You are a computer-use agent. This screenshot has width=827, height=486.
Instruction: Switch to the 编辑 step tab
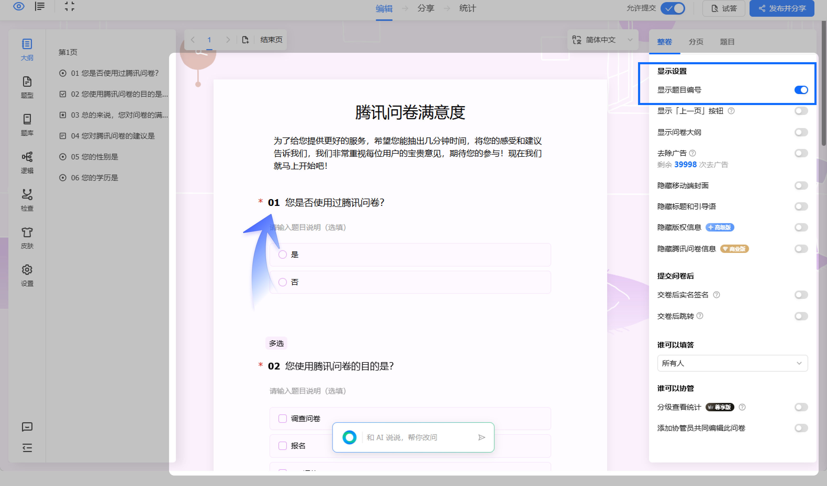pos(384,9)
